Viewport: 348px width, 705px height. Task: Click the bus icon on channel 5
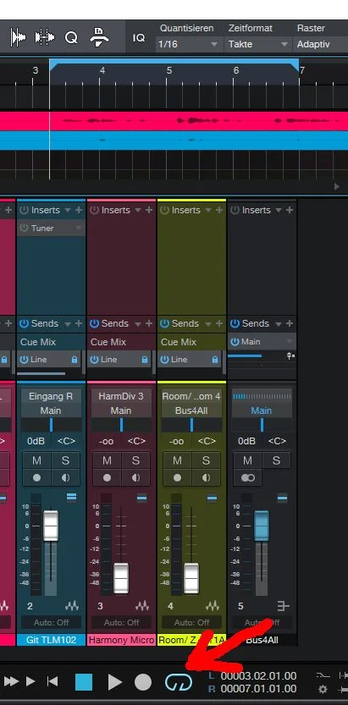[284, 606]
